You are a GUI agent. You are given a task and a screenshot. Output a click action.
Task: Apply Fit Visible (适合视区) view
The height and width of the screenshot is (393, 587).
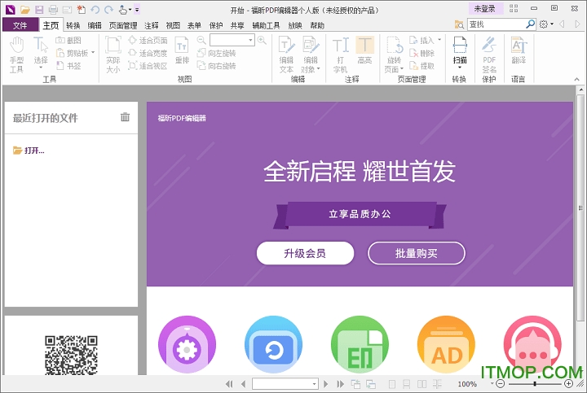tap(148, 66)
